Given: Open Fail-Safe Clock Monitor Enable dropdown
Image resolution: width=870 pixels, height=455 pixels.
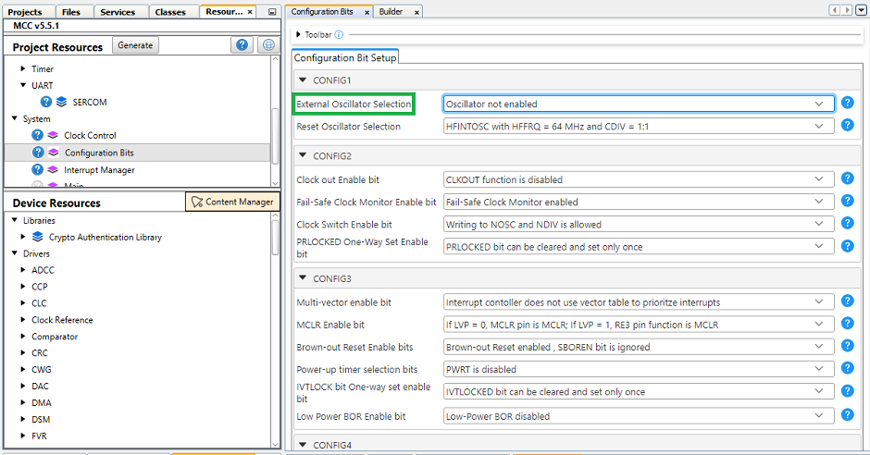Looking at the screenshot, I should 639,202.
